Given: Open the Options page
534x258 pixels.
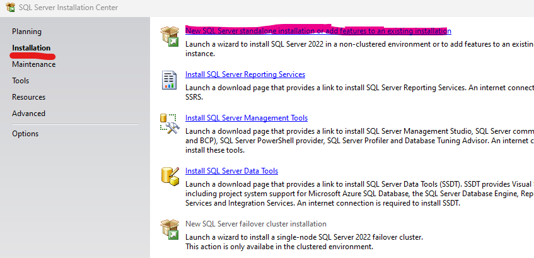Looking at the screenshot, I should (25, 134).
